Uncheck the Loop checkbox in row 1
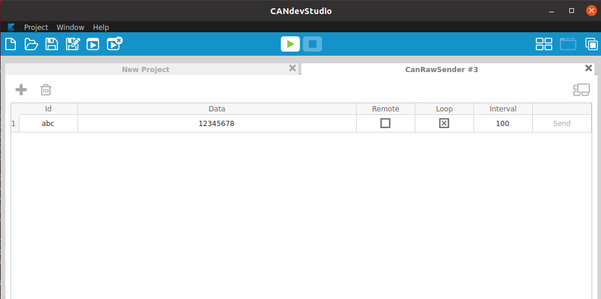The height and width of the screenshot is (299, 601). point(444,123)
